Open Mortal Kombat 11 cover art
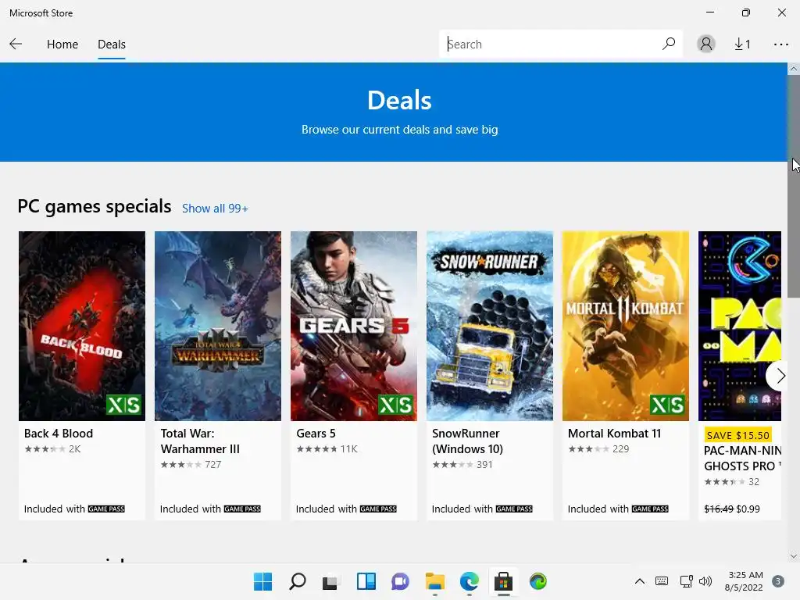 tap(626, 326)
